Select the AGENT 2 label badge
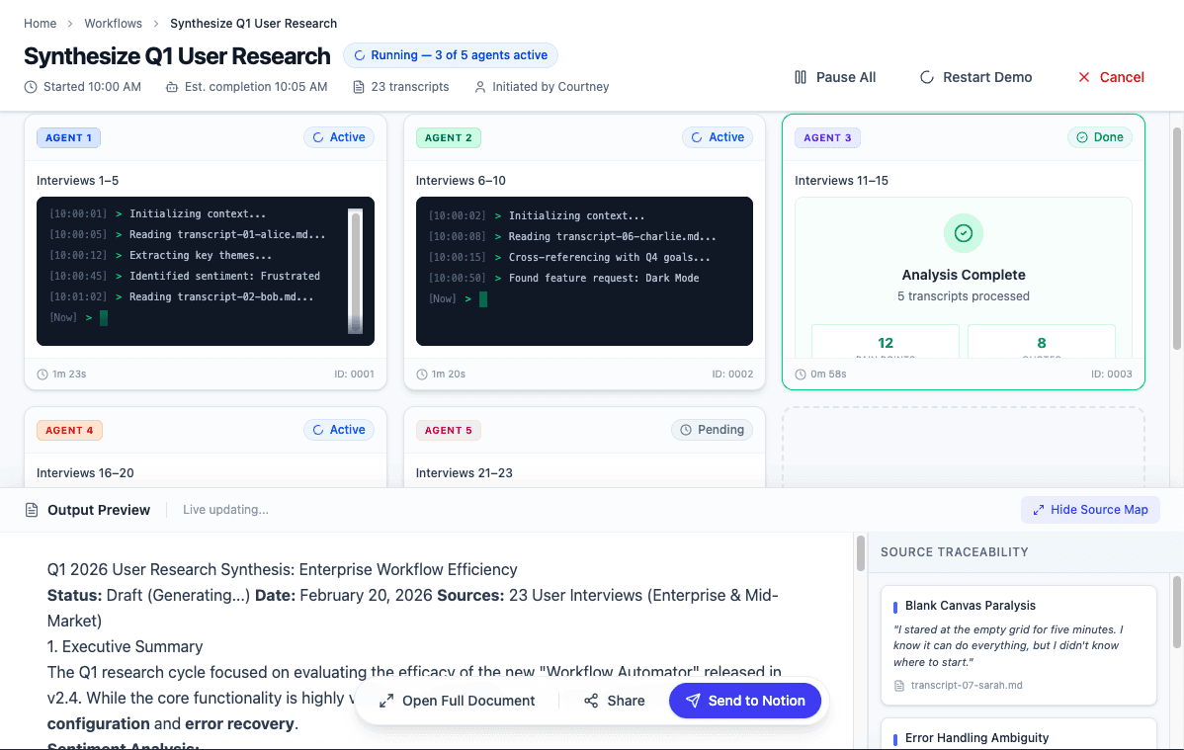This screenshot has width=1184, height=750. tap(448, 137)
